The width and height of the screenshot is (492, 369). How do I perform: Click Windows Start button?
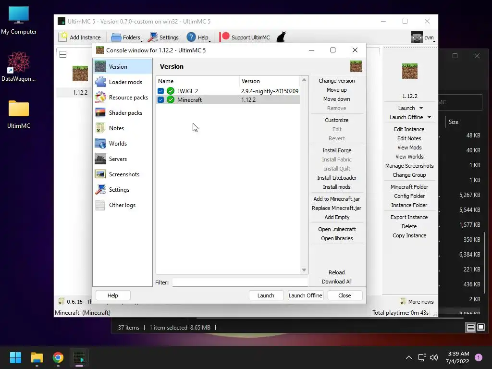click(x=15, y=357)
